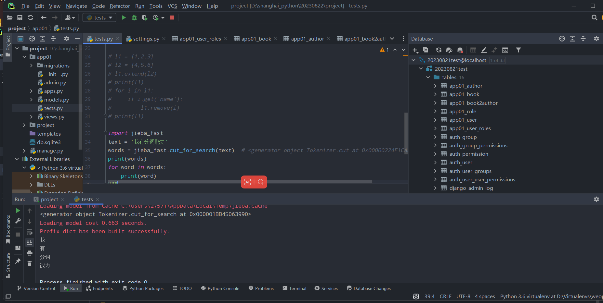Open Structure side tool window
The width and height of the screenshot is (603, 303).
tap(8, 265)
